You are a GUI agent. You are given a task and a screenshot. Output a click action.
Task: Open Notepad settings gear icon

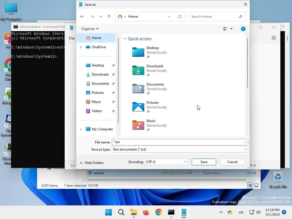[273, 38]
